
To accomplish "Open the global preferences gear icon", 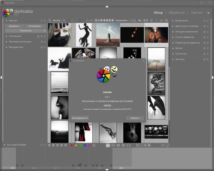I will pos(166,21).
